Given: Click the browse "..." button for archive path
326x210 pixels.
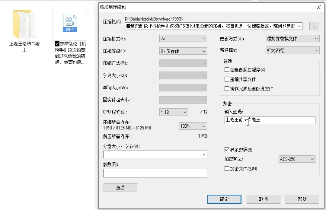Looking at the screenshot, I should tap(314, 26).
